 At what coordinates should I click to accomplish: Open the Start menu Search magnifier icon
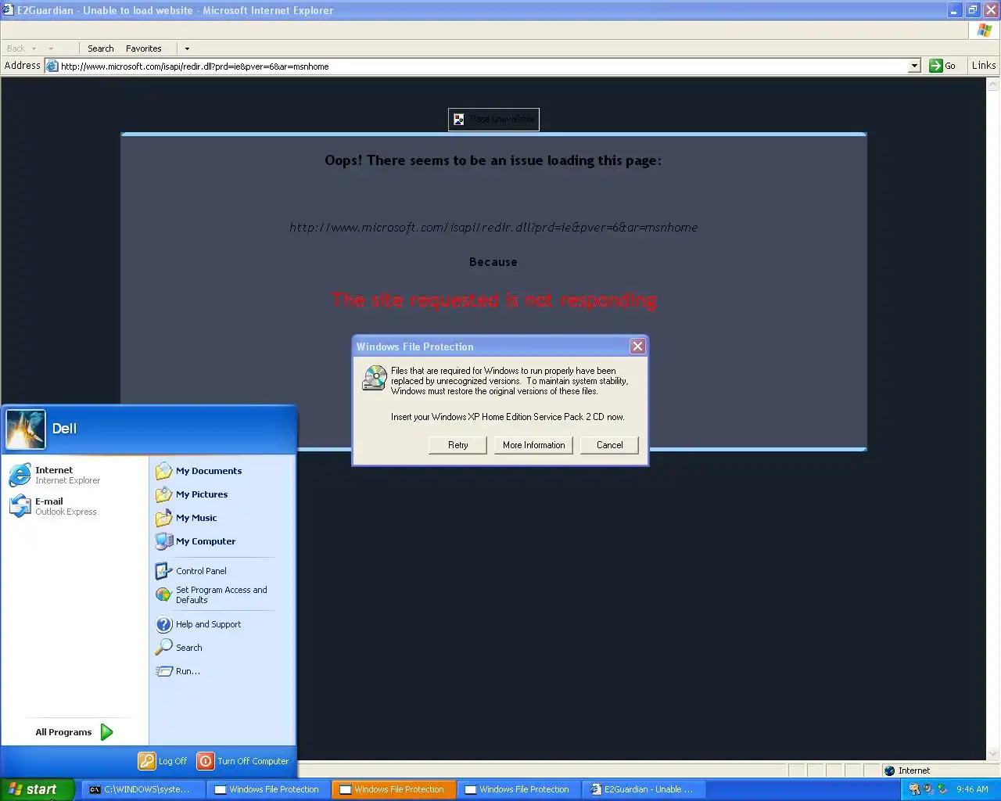coord(163,648)
